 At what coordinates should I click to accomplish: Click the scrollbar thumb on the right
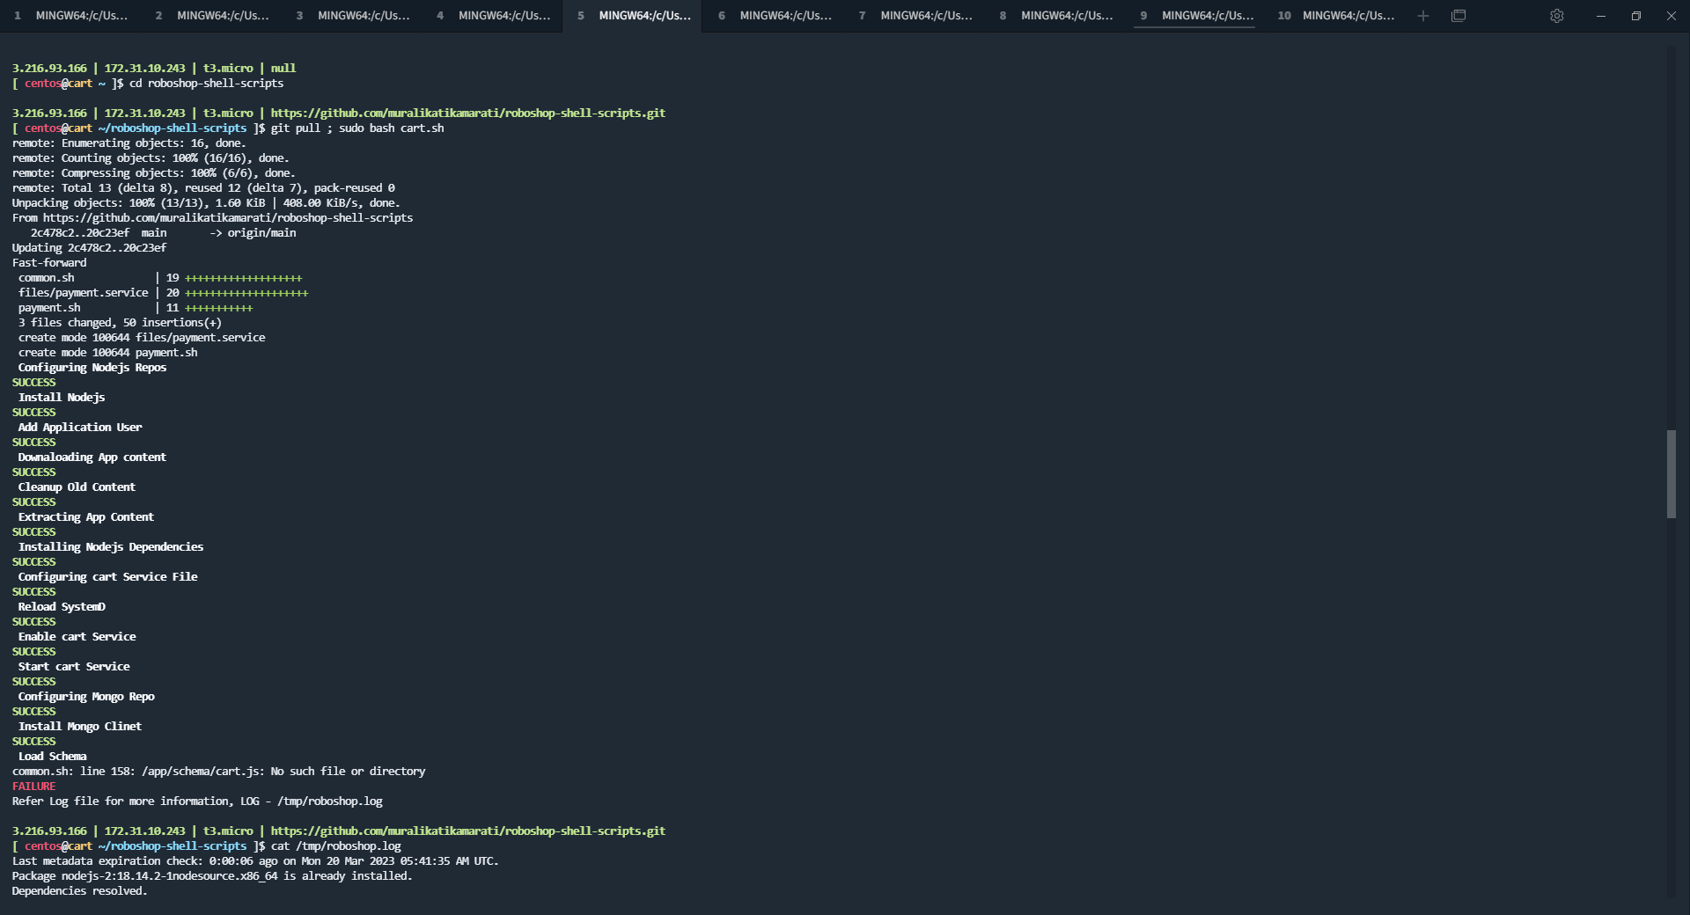click(x=1672, y=475)
